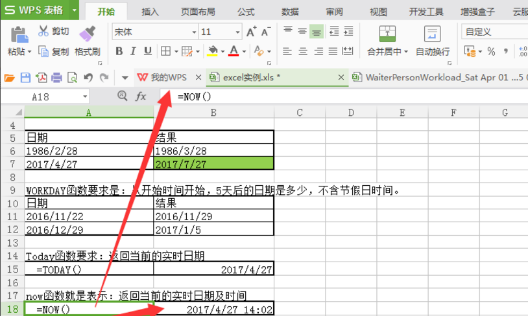Click the Undo arrow
The image size is (528, 316).
click(x=88, y=78)
